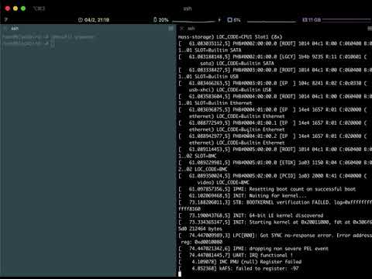Select the right pane's ssh title
Screen dimensions: 372x279
[191, 28]
